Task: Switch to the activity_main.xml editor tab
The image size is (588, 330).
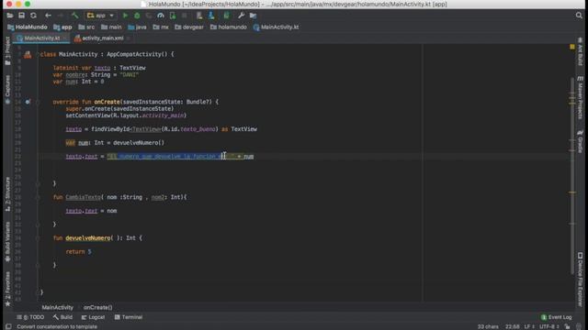Action: pyautogui.click(x=99, y=38)
